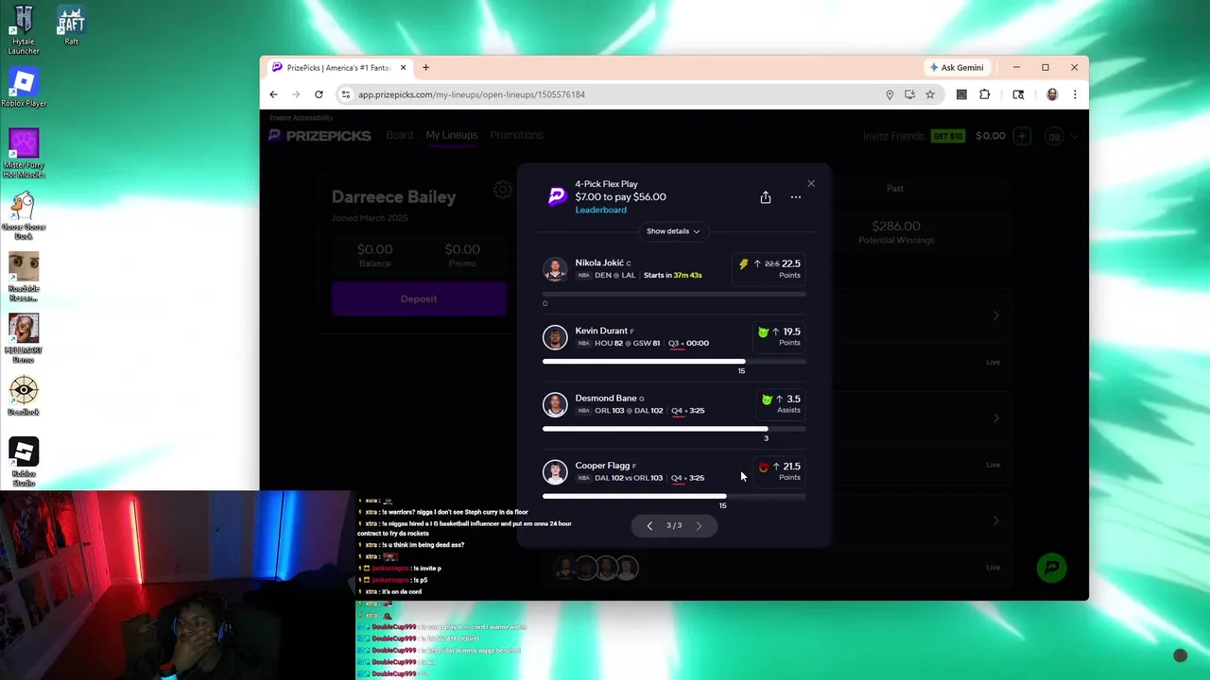
Task: Open the Raft desktop shortcut
Action: pyautogui.click(x=71, y=25)
